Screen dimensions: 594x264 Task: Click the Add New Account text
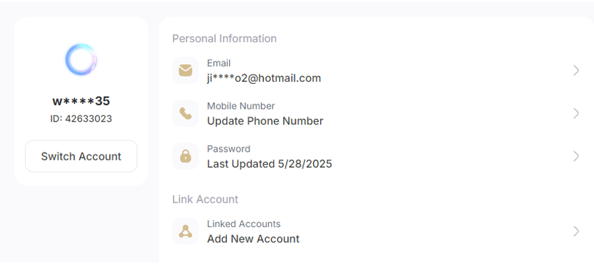[253, 239]
